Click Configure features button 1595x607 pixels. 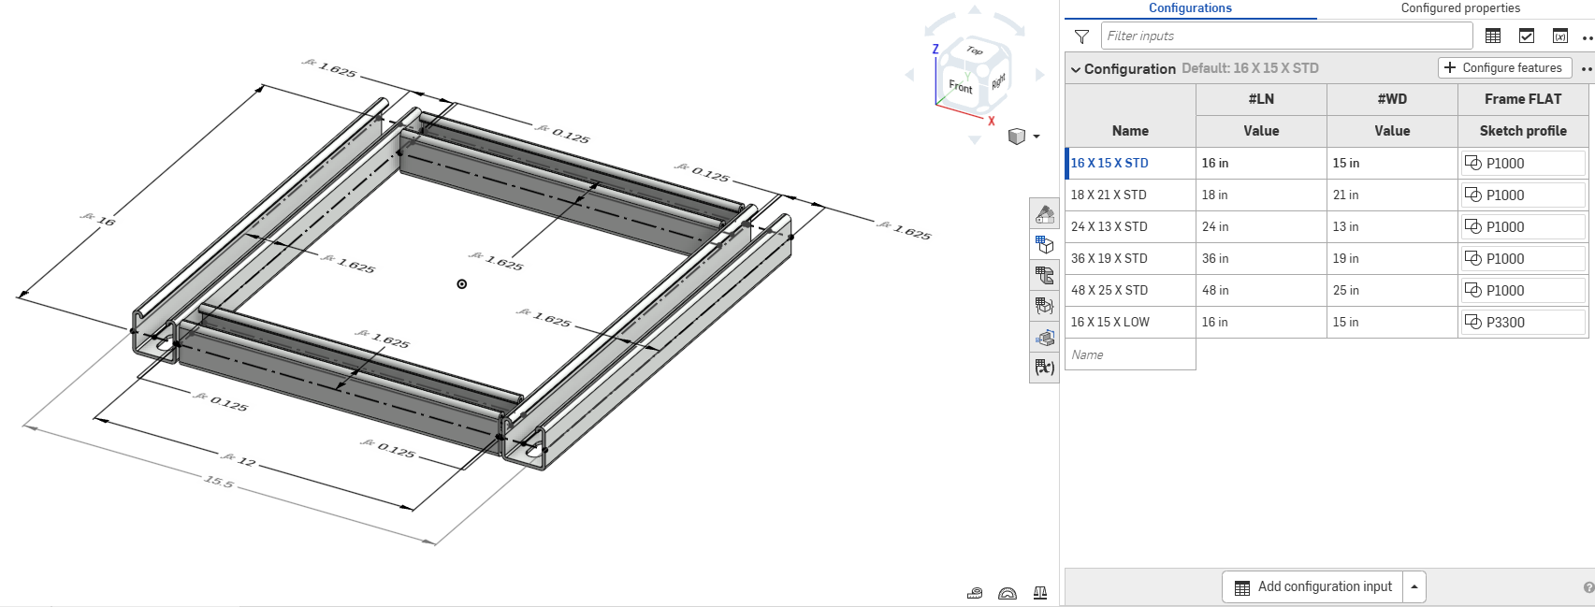[1504, 67]
